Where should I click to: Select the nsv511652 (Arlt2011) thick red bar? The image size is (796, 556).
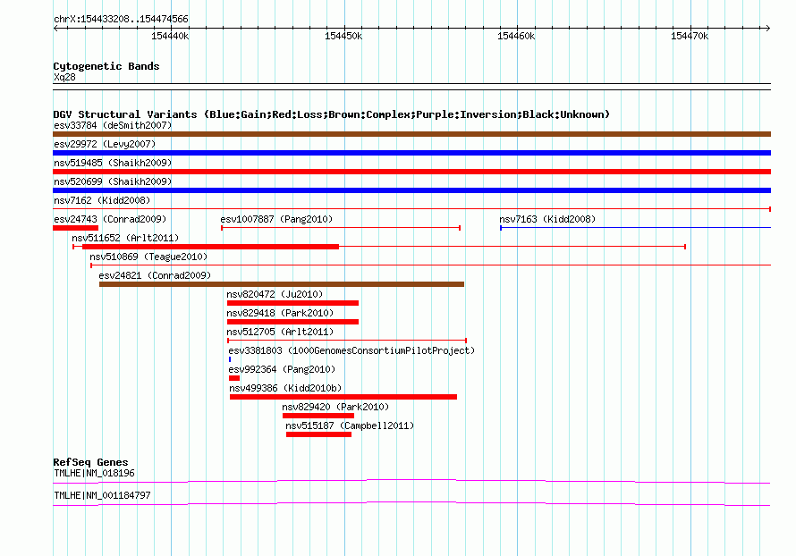210,246
